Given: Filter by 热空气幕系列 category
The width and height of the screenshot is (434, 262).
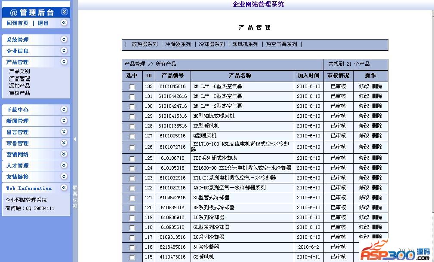Looking at the screenshot, I should click(281, 44).
